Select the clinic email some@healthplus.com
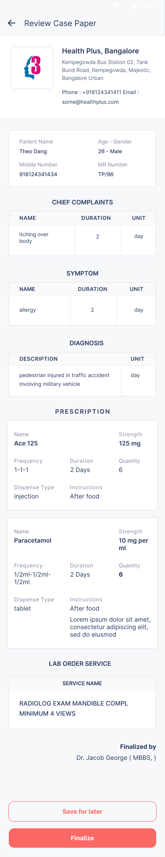Viewport: 165px width, 857px height. point(90,102)
